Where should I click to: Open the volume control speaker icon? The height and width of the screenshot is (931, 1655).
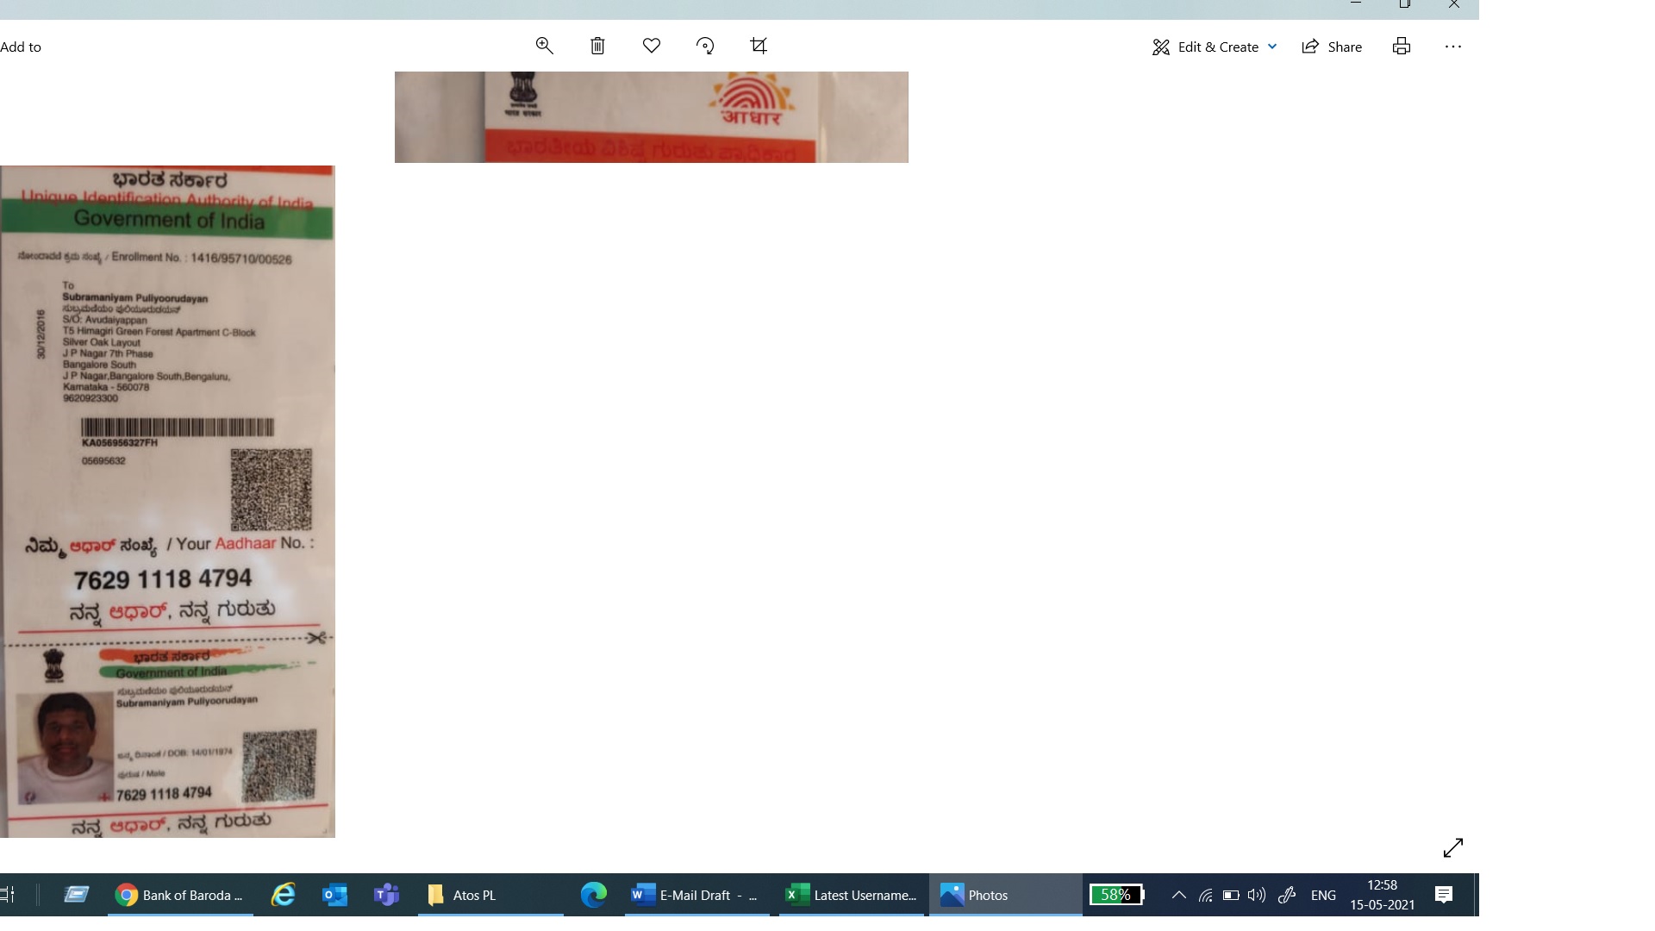(x=1257, y=895)
